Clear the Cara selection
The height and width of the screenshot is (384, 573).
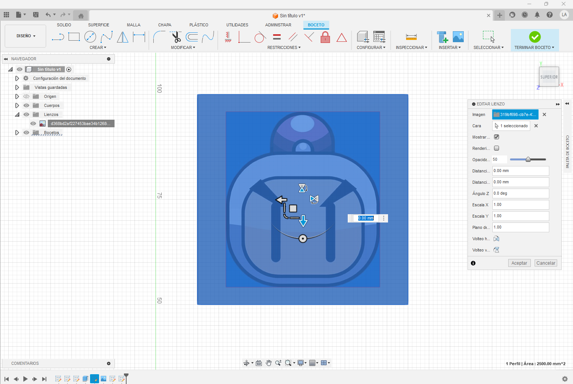pos(536,126)
